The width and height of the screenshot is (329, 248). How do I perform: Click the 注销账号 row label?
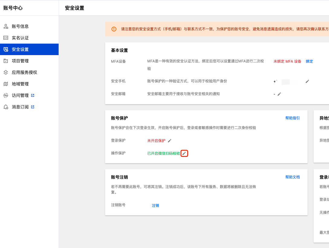[118, 205]
